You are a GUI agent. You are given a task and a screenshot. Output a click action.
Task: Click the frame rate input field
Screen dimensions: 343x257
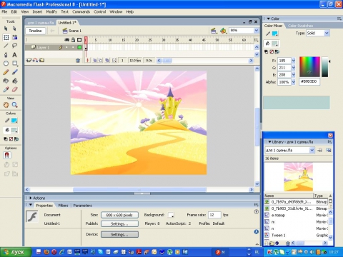pos(214,215)
